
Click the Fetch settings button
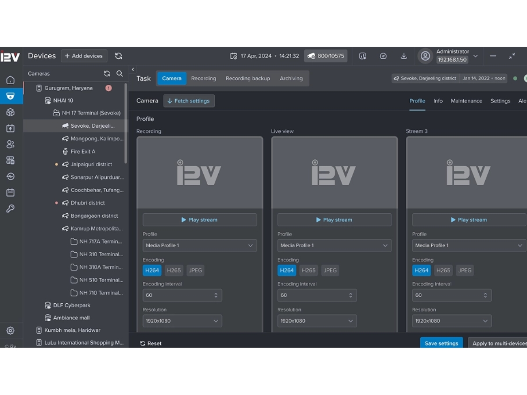(x=189, y=101)
